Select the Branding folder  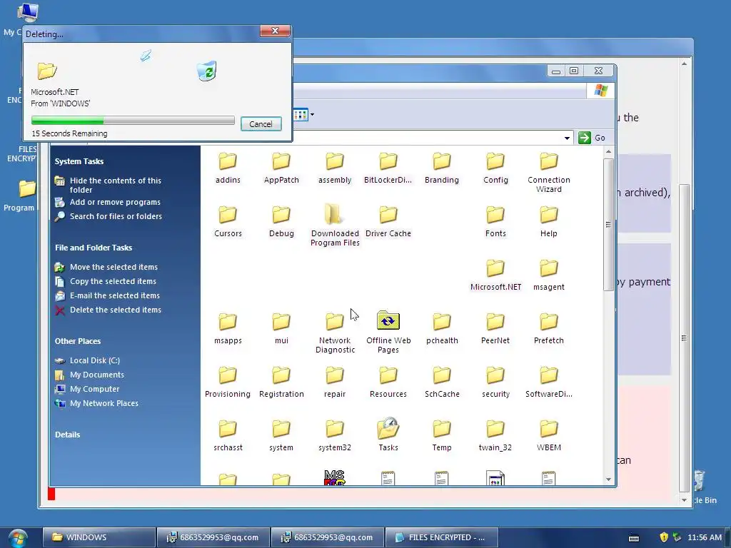(441, 168)
